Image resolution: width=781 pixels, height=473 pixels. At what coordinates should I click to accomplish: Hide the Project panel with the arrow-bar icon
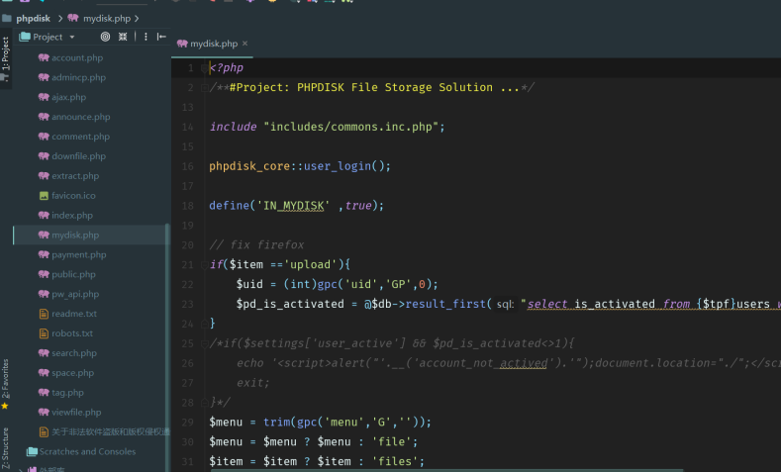click(x=161, y=37)
